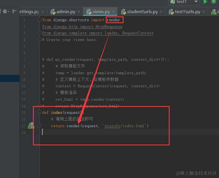Click the 'return' keyword on line 17
Viewport: 219px width, 178px height.
58,126
